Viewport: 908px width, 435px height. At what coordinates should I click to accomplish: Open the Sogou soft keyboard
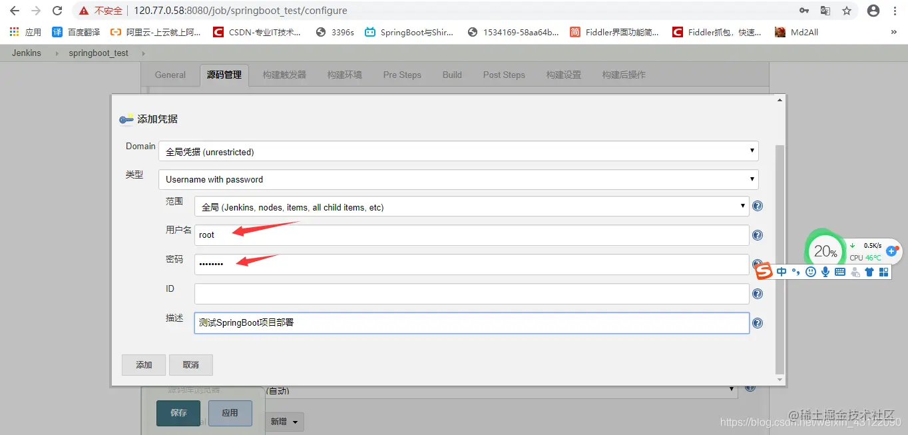coord(840,272)
